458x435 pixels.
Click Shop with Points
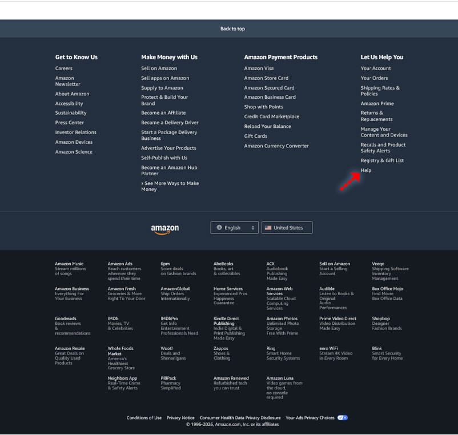point(263,107)
